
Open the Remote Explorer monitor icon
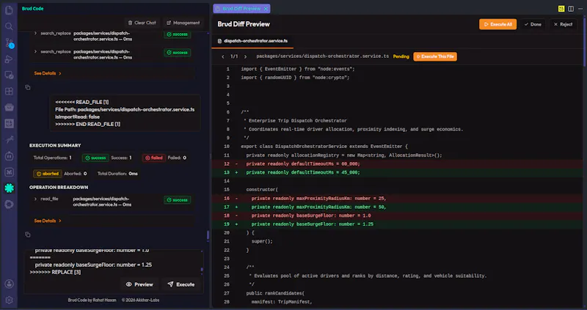(x=9, y=75)
